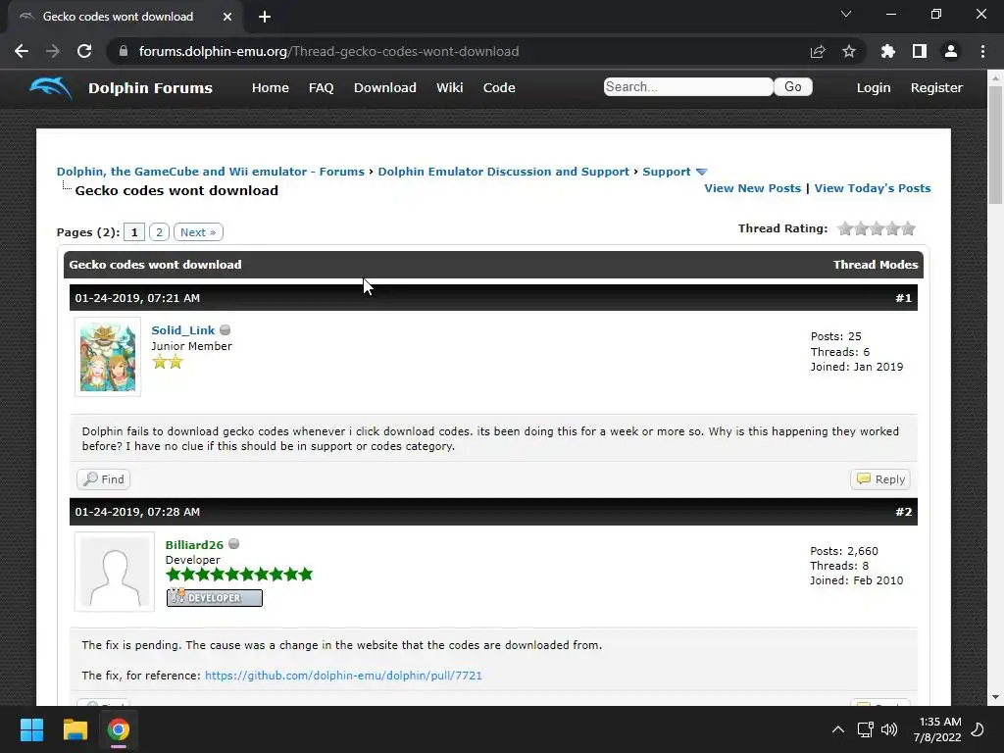
Task: Open View New Posts link
Action: [x=752, y=188]
